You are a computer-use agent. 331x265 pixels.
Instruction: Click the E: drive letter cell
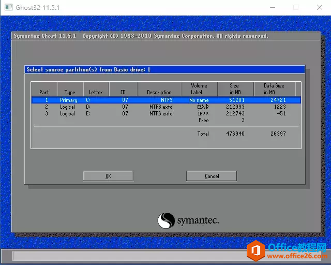click(88, 113)
